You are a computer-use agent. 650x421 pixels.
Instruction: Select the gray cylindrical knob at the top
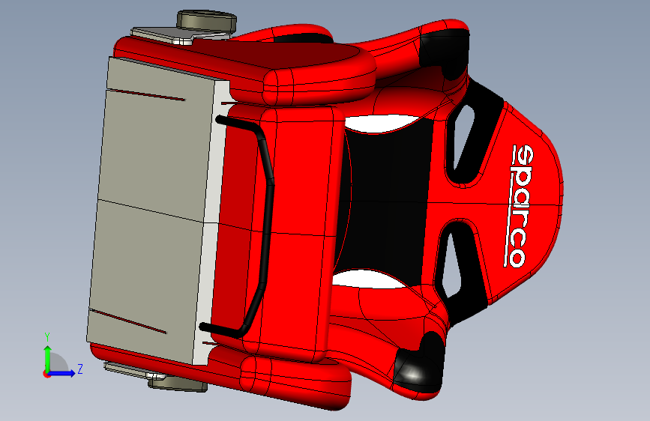[x=206, y=22]
